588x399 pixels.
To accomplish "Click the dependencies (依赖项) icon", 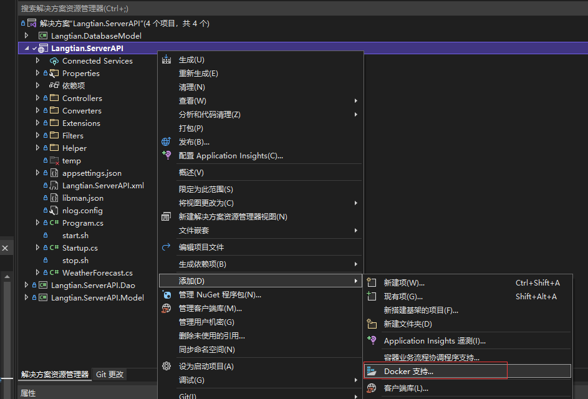I will 54,85.
